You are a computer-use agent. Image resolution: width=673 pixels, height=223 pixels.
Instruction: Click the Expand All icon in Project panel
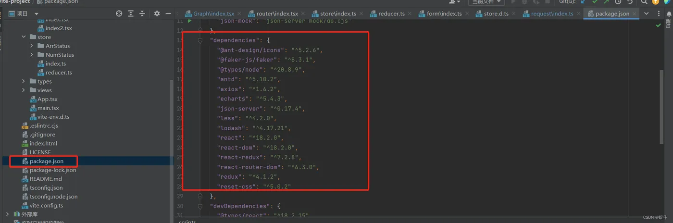131,13
